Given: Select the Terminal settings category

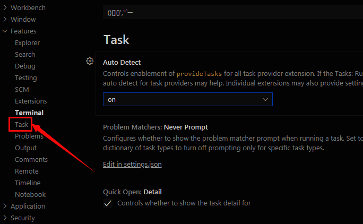Looking at the screenshot, I should pyautogui.click(x=29, y=113).
